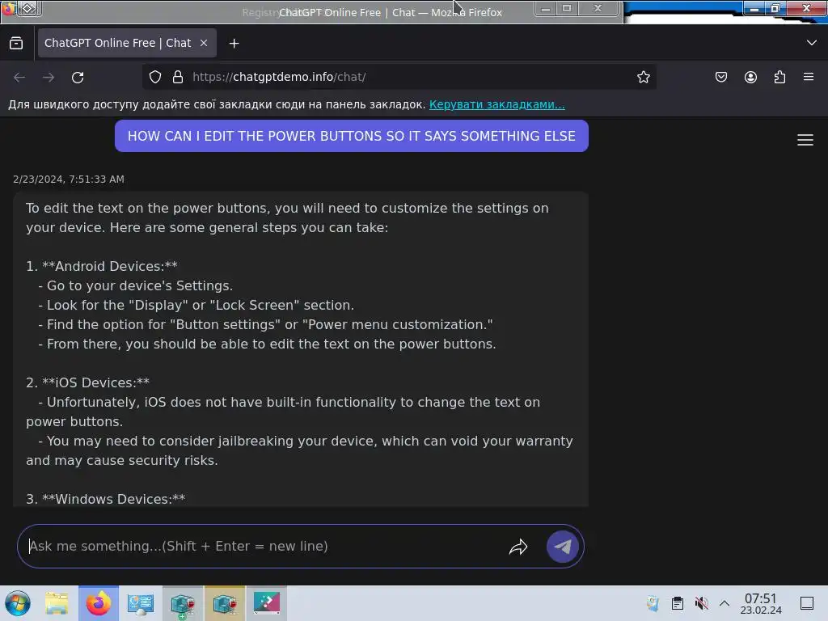Focus the Ask me something input
This screenshot has height=621, width=828.
pyautogui.click(x=264, y=546)
